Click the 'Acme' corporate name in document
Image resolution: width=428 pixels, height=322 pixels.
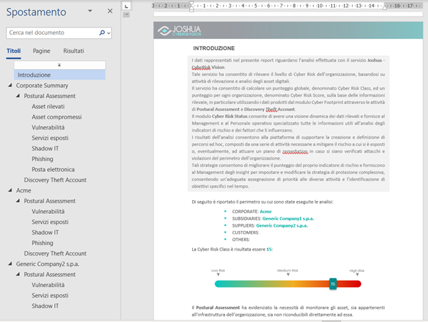click(265, 211)
